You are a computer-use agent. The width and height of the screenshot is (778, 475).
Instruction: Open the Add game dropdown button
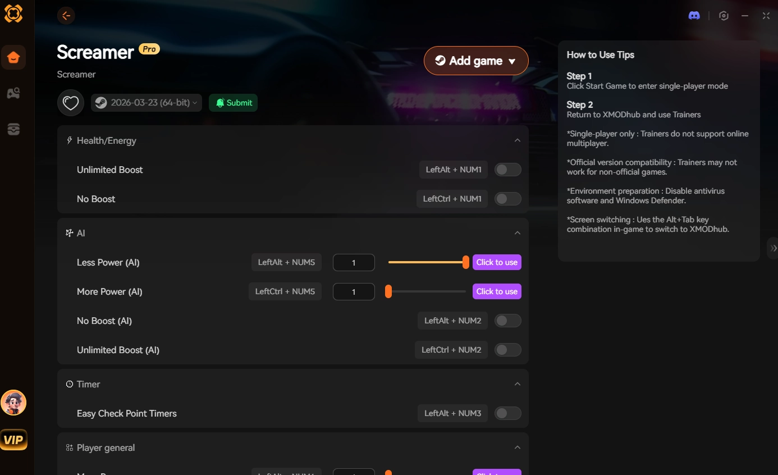(x=476, y=61)
